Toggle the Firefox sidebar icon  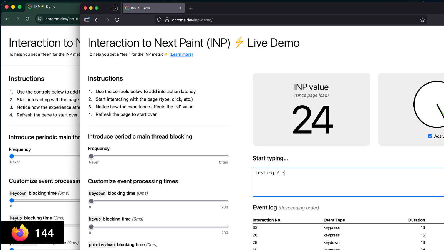tap(87, 20)
